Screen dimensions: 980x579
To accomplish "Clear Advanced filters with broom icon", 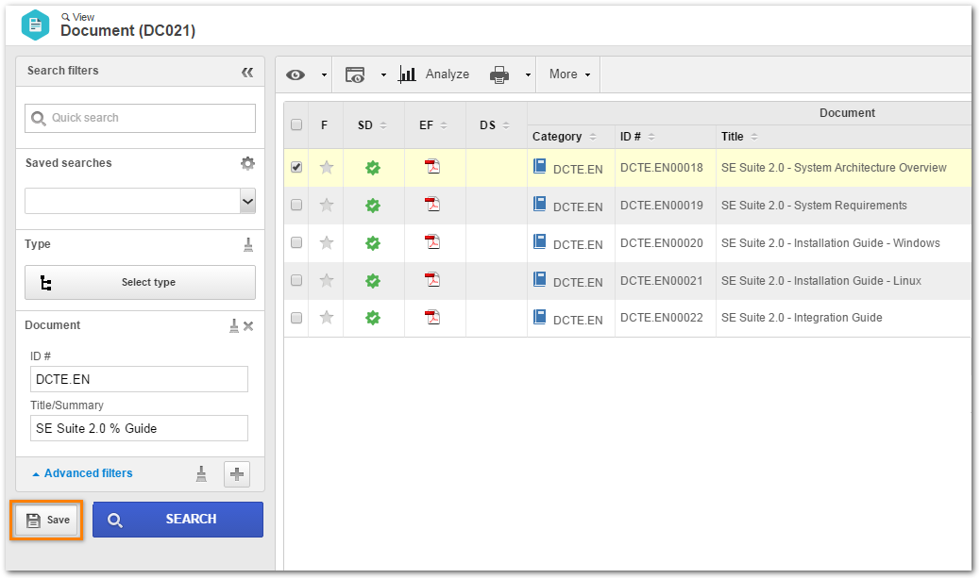I will (x=201, y=474).
